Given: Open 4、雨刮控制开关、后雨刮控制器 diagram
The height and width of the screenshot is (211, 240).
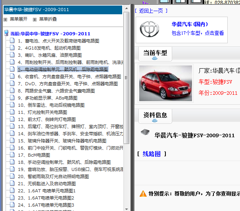Looking at the screenshot, I should (70, 62).
